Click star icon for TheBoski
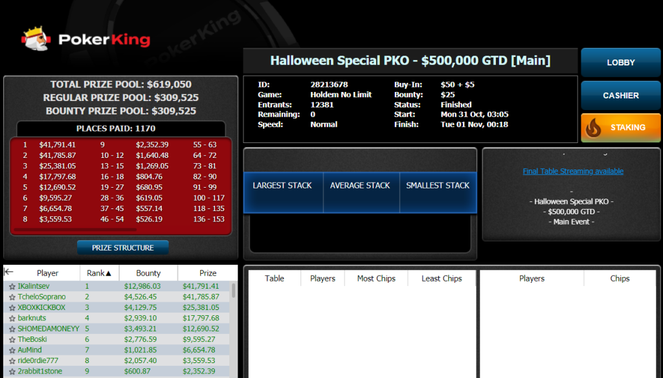663x378 pixels. pyautogui.click(x=12, y=340)
